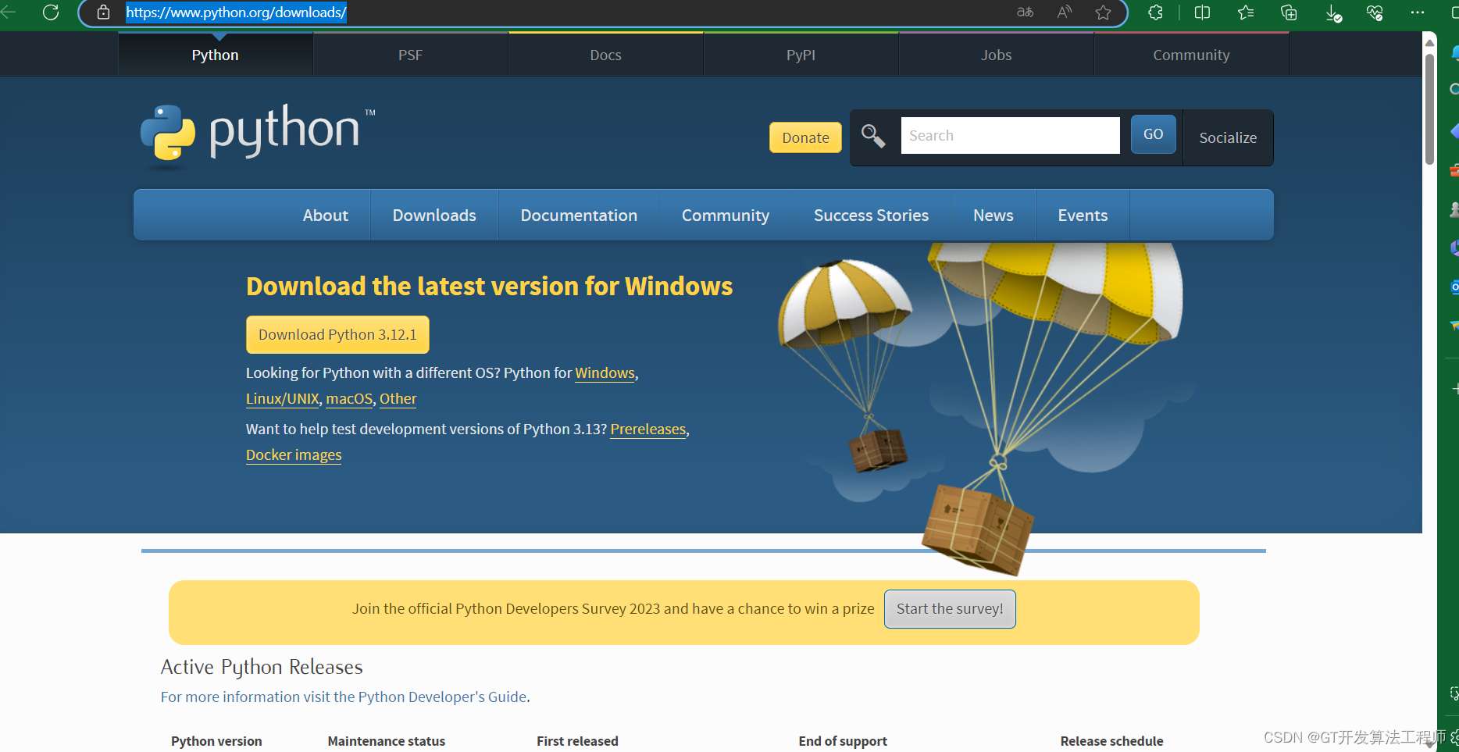1459x752 pixels.
Task: Click the magnifying glass search icon
Action: point(873,136)
